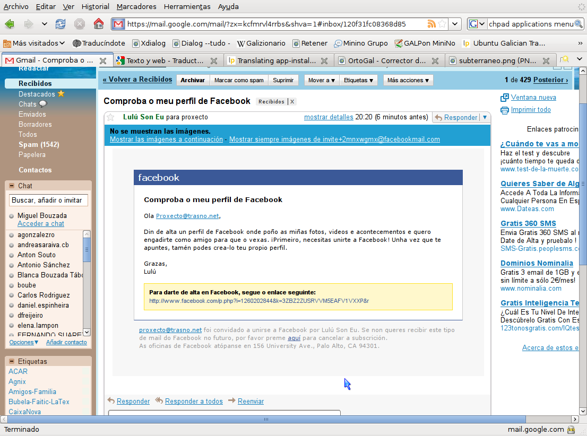Open the Archivo menu
This screenshot has width=587, height=436.
[16, 7]
